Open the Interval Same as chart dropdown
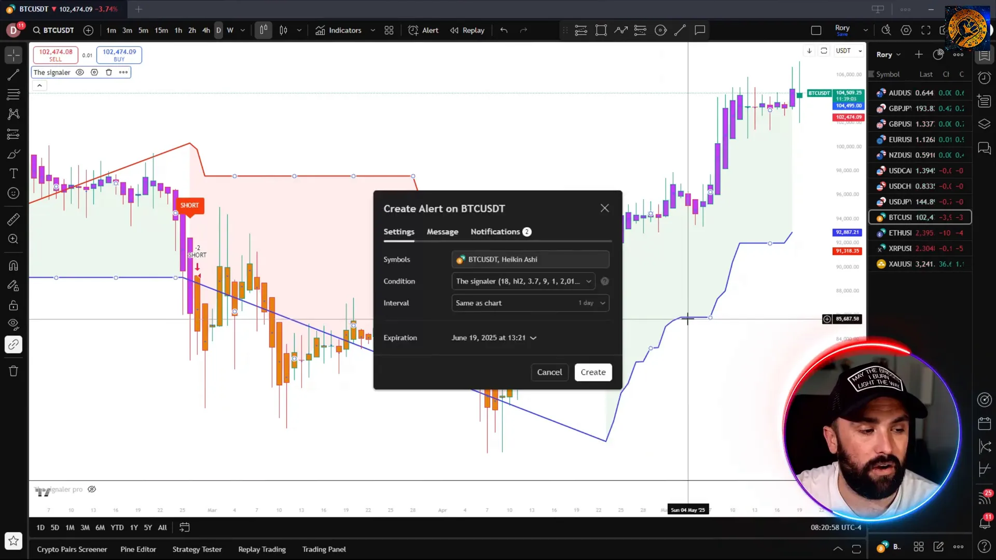Viewport: 996px width, 560px height. pos(530,303)
